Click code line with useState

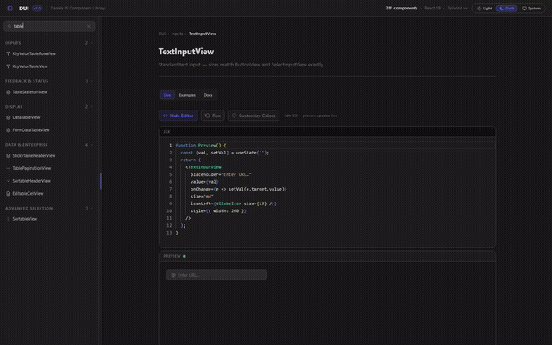point(225,153)
